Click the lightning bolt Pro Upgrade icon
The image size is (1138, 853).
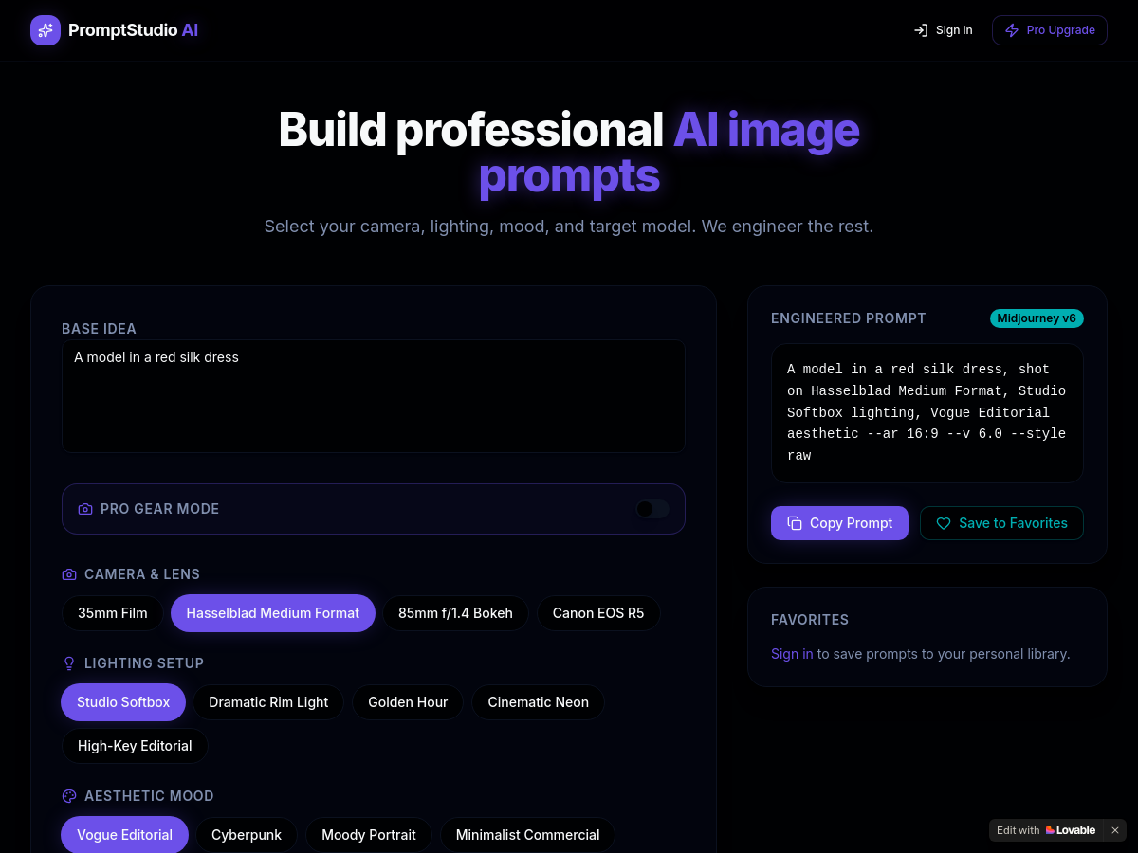tap(1012, 30)
